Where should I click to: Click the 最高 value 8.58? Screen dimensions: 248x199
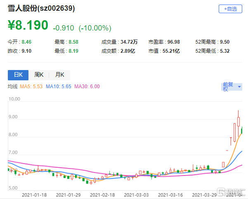(x=73, y=42)
